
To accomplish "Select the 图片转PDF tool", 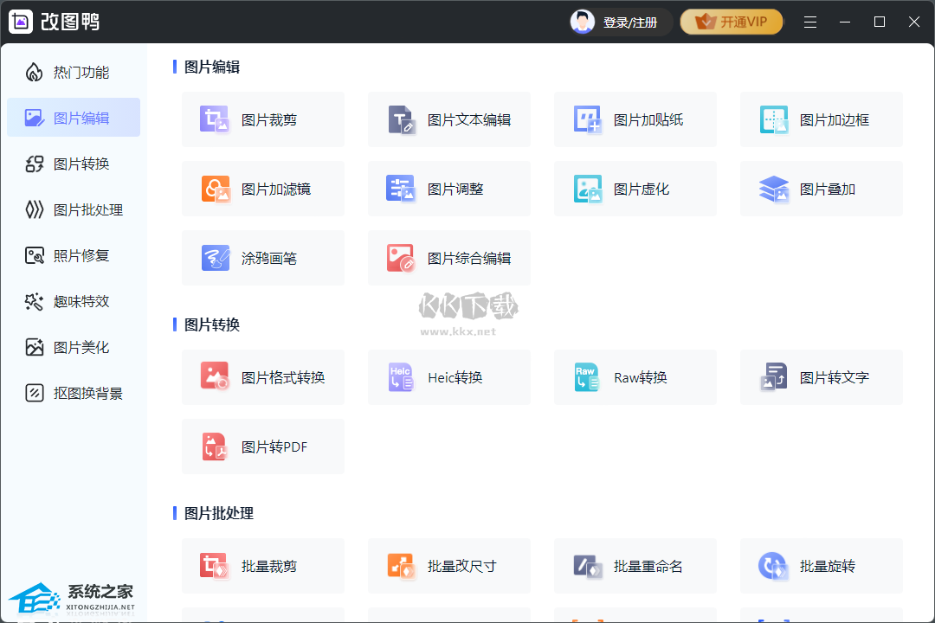I will [x=262, y=446].
